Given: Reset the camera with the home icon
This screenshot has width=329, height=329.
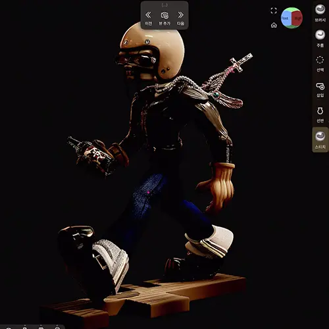Looking at the screenshot, I should pos(274,25).
